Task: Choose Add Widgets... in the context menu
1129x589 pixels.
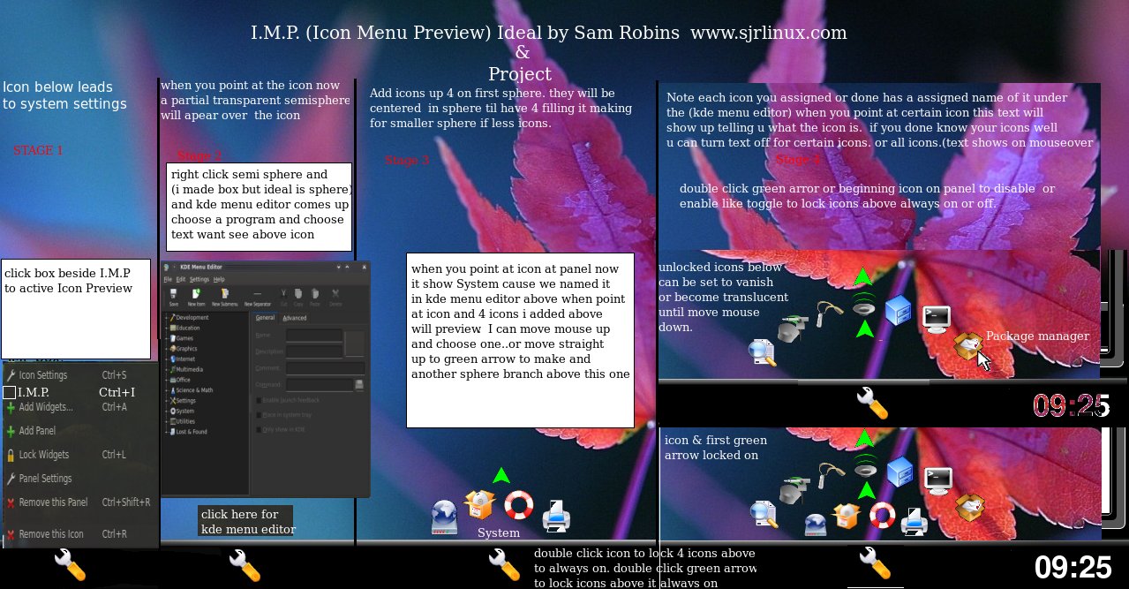Action: pyautogui.click(x=79, y=407)
